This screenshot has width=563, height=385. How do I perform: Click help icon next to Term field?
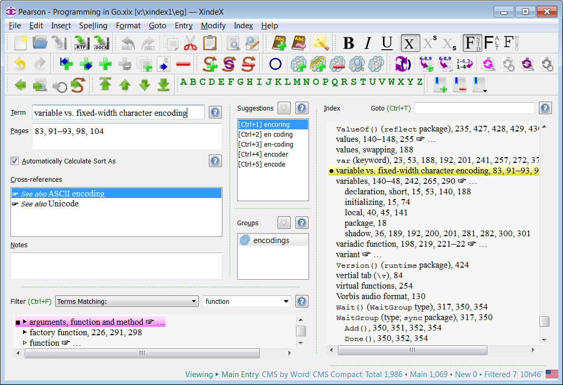(215, 112)
